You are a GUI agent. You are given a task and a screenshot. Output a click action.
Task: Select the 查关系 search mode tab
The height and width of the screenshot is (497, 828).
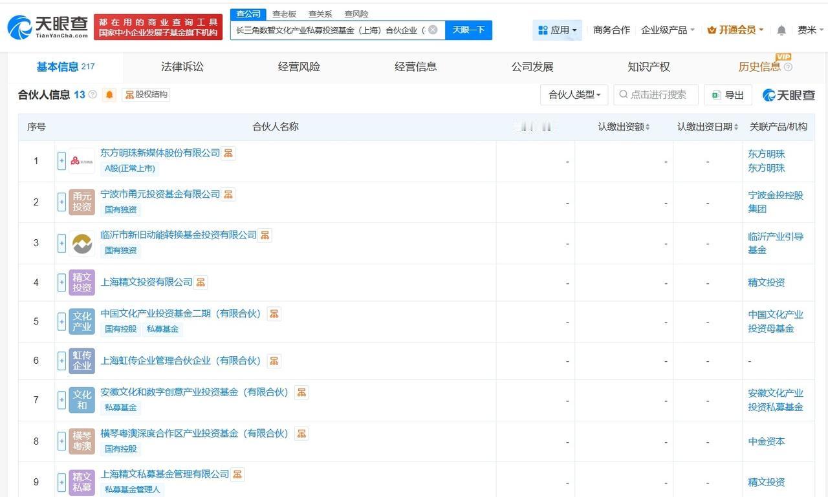pyautogui.click(x=320, y=14)
